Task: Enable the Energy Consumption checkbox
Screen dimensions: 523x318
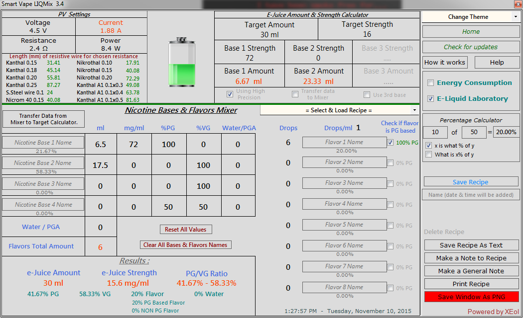Action: 431,83
